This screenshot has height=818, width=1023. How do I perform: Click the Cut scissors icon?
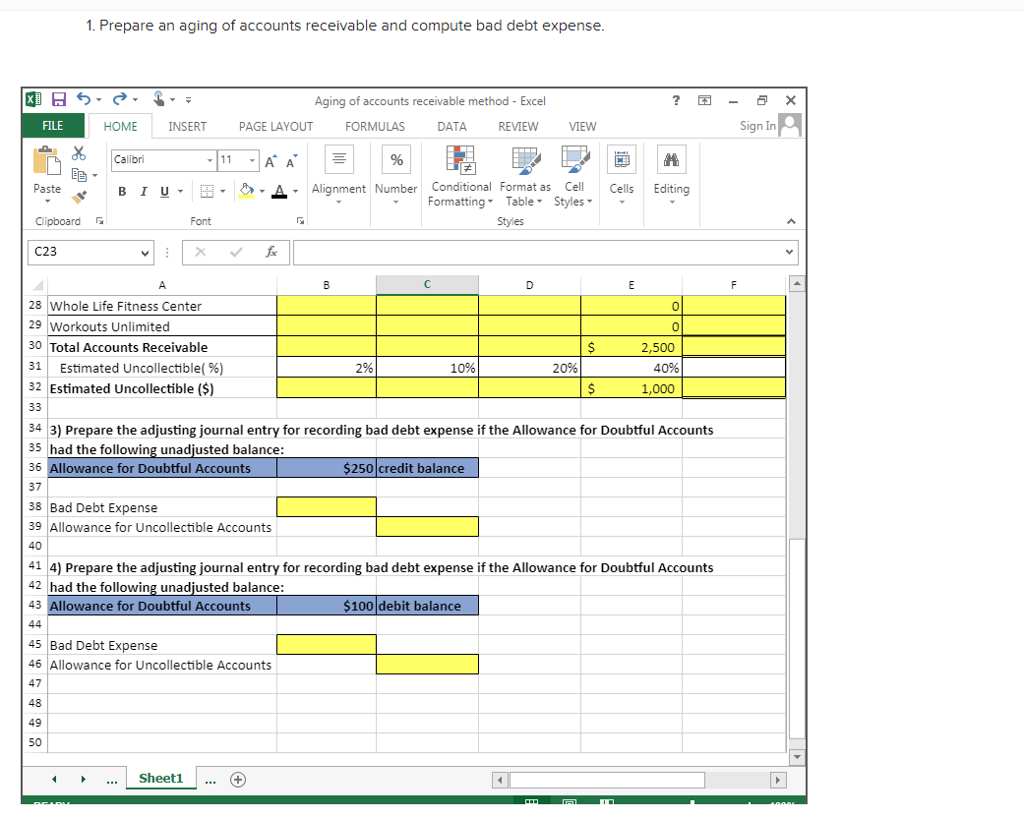[x=79, y=153]
